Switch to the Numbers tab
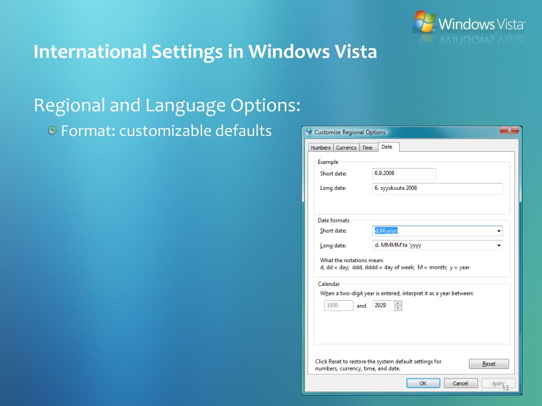542x406 pixels. [x=321, y=148]
